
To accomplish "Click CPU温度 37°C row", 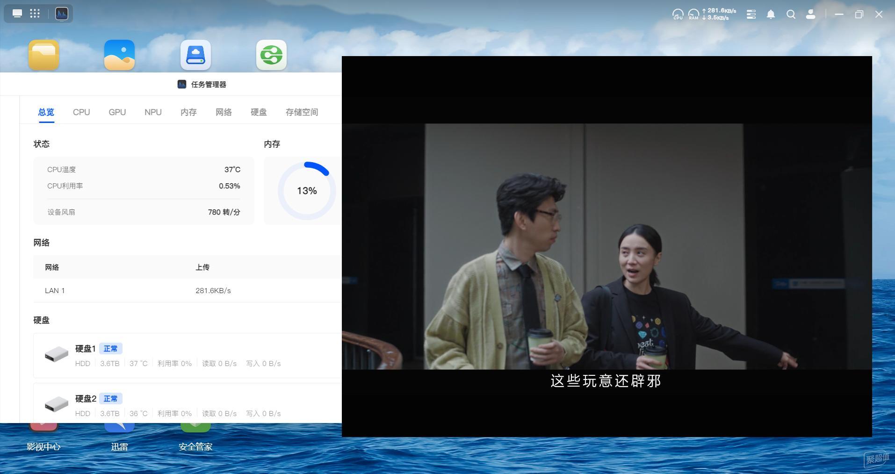I will coord(144,170).
